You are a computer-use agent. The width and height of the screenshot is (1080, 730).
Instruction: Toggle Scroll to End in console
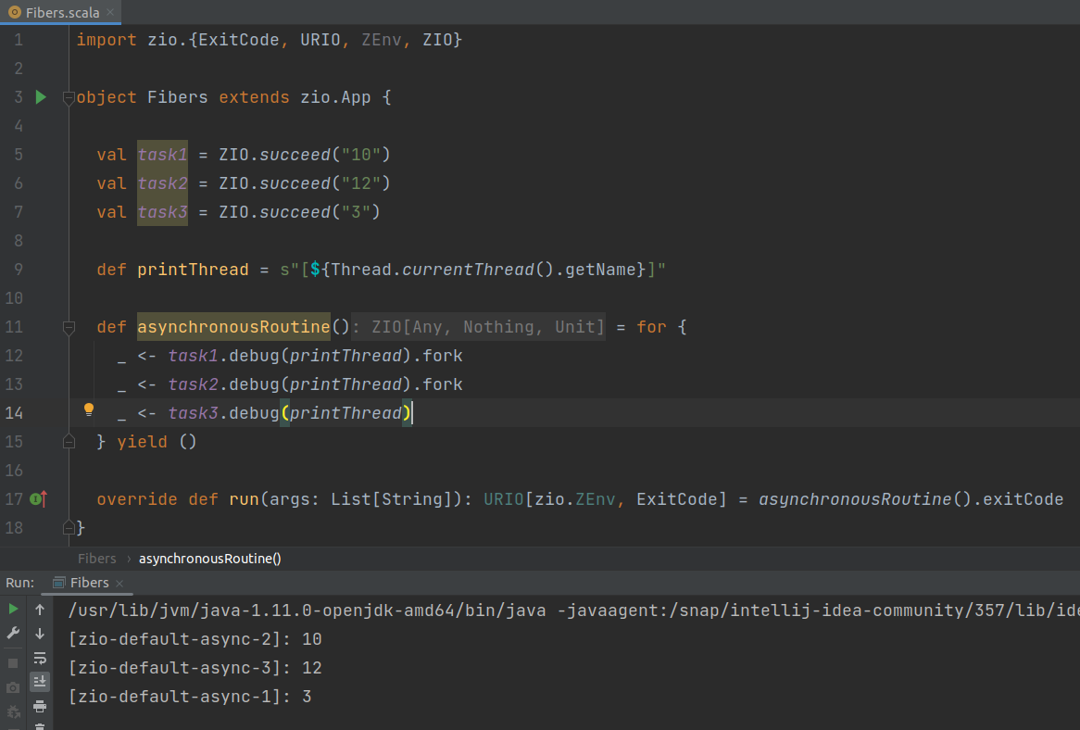click(x=40, y=682)
